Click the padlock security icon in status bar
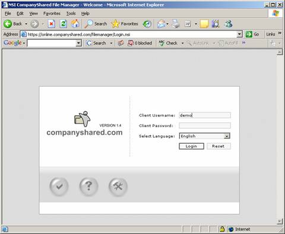 coord(222,229)
